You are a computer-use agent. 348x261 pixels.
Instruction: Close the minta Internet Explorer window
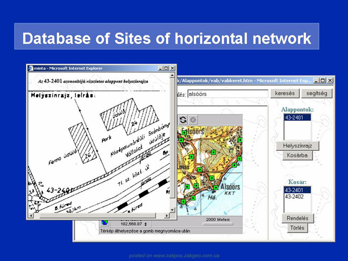pos(172,68)
